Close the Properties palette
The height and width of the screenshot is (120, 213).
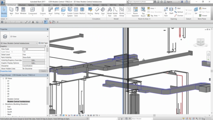pyautogui.click(x=48, y=29)
